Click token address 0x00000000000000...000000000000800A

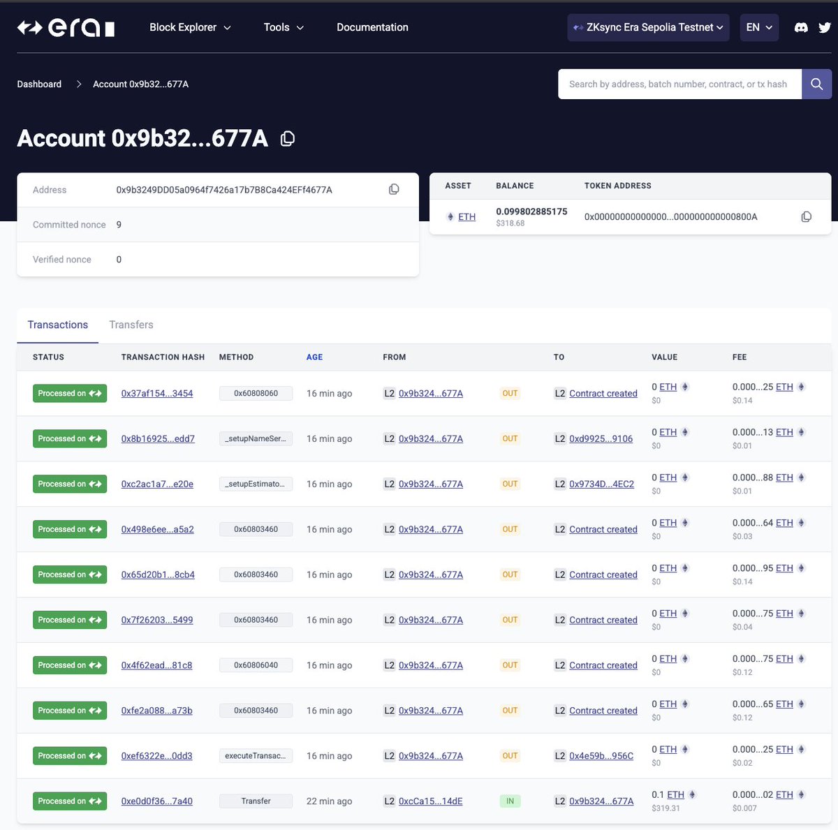click(671, 217)
